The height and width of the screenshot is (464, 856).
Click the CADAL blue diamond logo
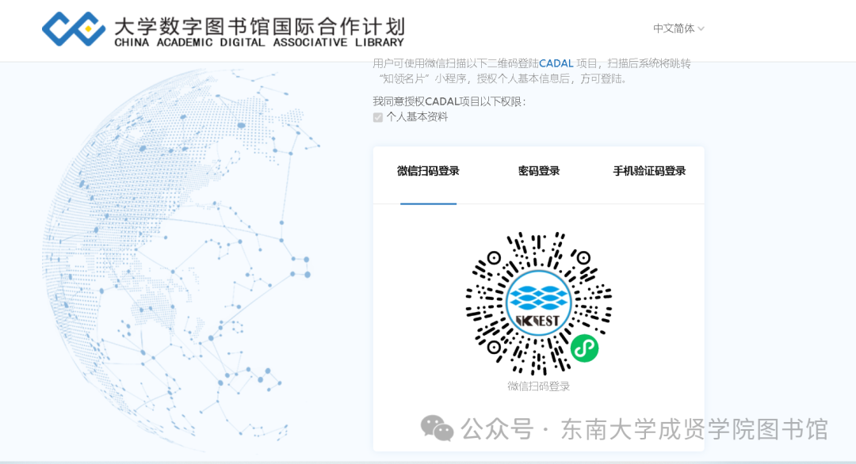(74, 29)
